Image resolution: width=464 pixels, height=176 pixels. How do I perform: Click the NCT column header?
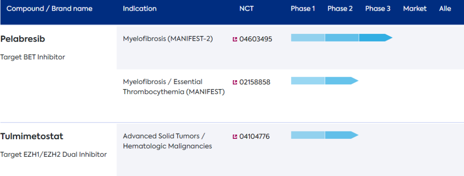247,9
